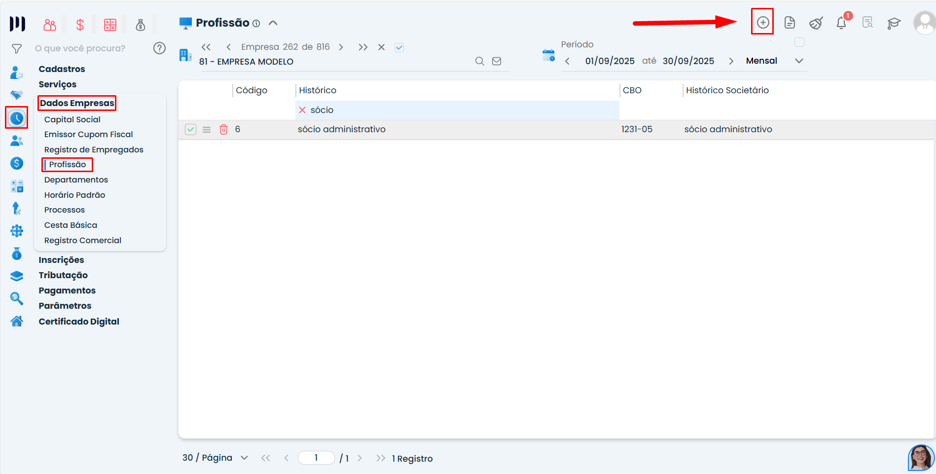The image size is (936, 474).
Task: Open the period calendar icon
Action: (x=548, y=55)
